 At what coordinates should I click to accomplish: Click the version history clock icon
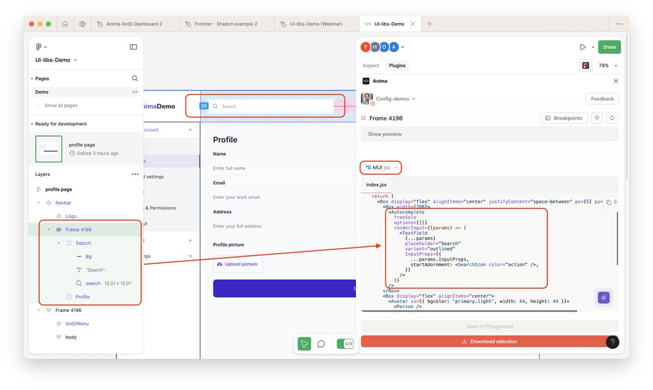[x=72, y=154]
